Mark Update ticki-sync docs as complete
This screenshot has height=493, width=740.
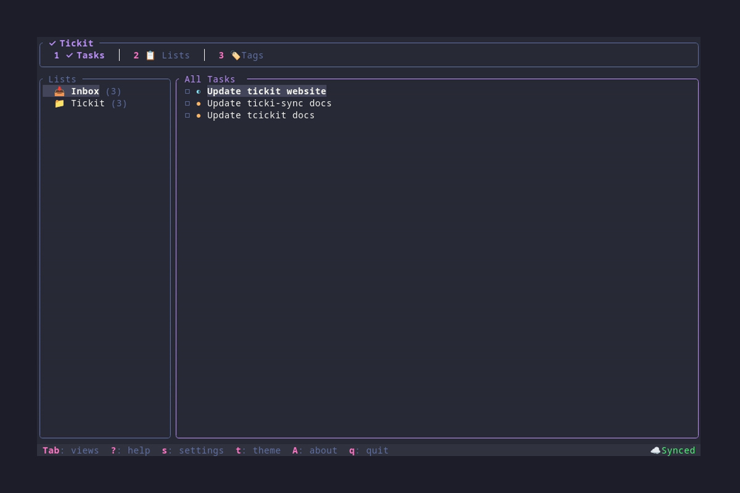[x=187, y=103]
